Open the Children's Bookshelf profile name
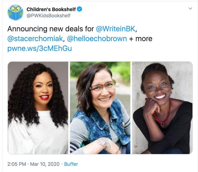The image size is (198, 172). (x=51, y=10)
